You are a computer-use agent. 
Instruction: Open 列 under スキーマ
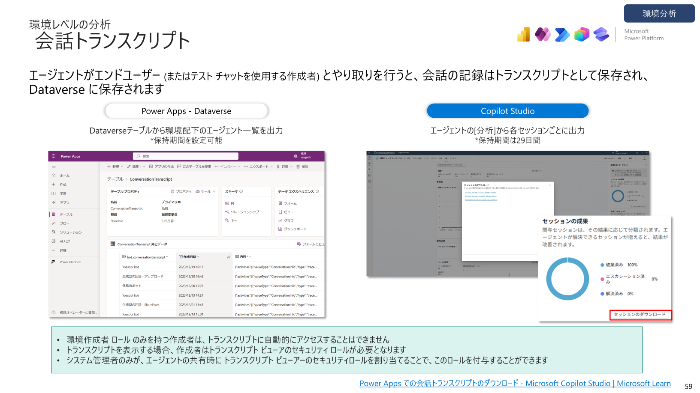[x=229, y=203]
